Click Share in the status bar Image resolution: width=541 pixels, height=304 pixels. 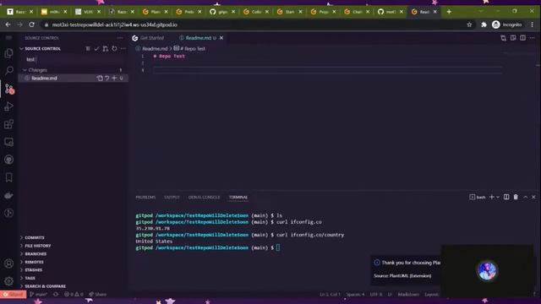pyautogui.click(x=98, y=295)
